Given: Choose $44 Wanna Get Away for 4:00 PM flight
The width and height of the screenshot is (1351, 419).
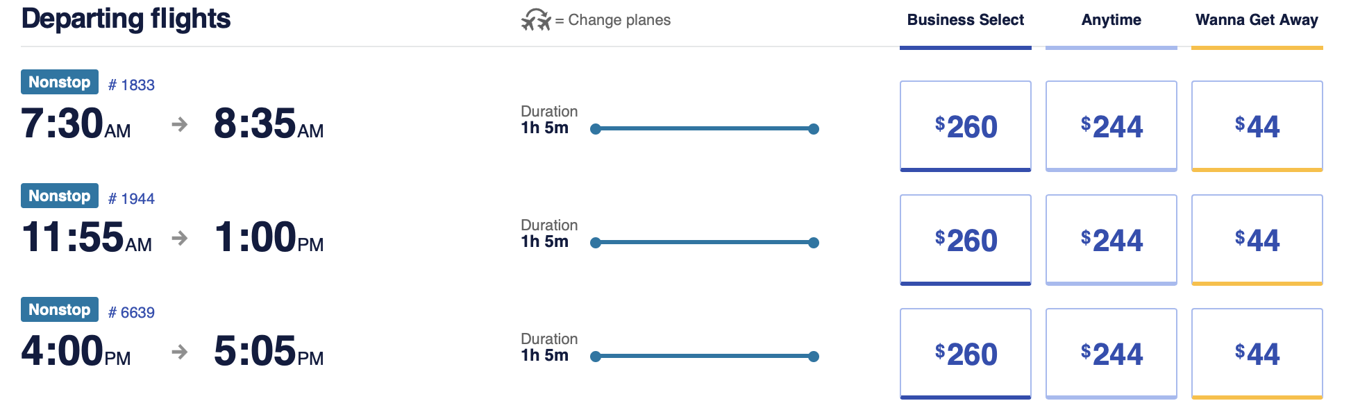Looking at the screenshot, I should click(x=1257, y=354).
